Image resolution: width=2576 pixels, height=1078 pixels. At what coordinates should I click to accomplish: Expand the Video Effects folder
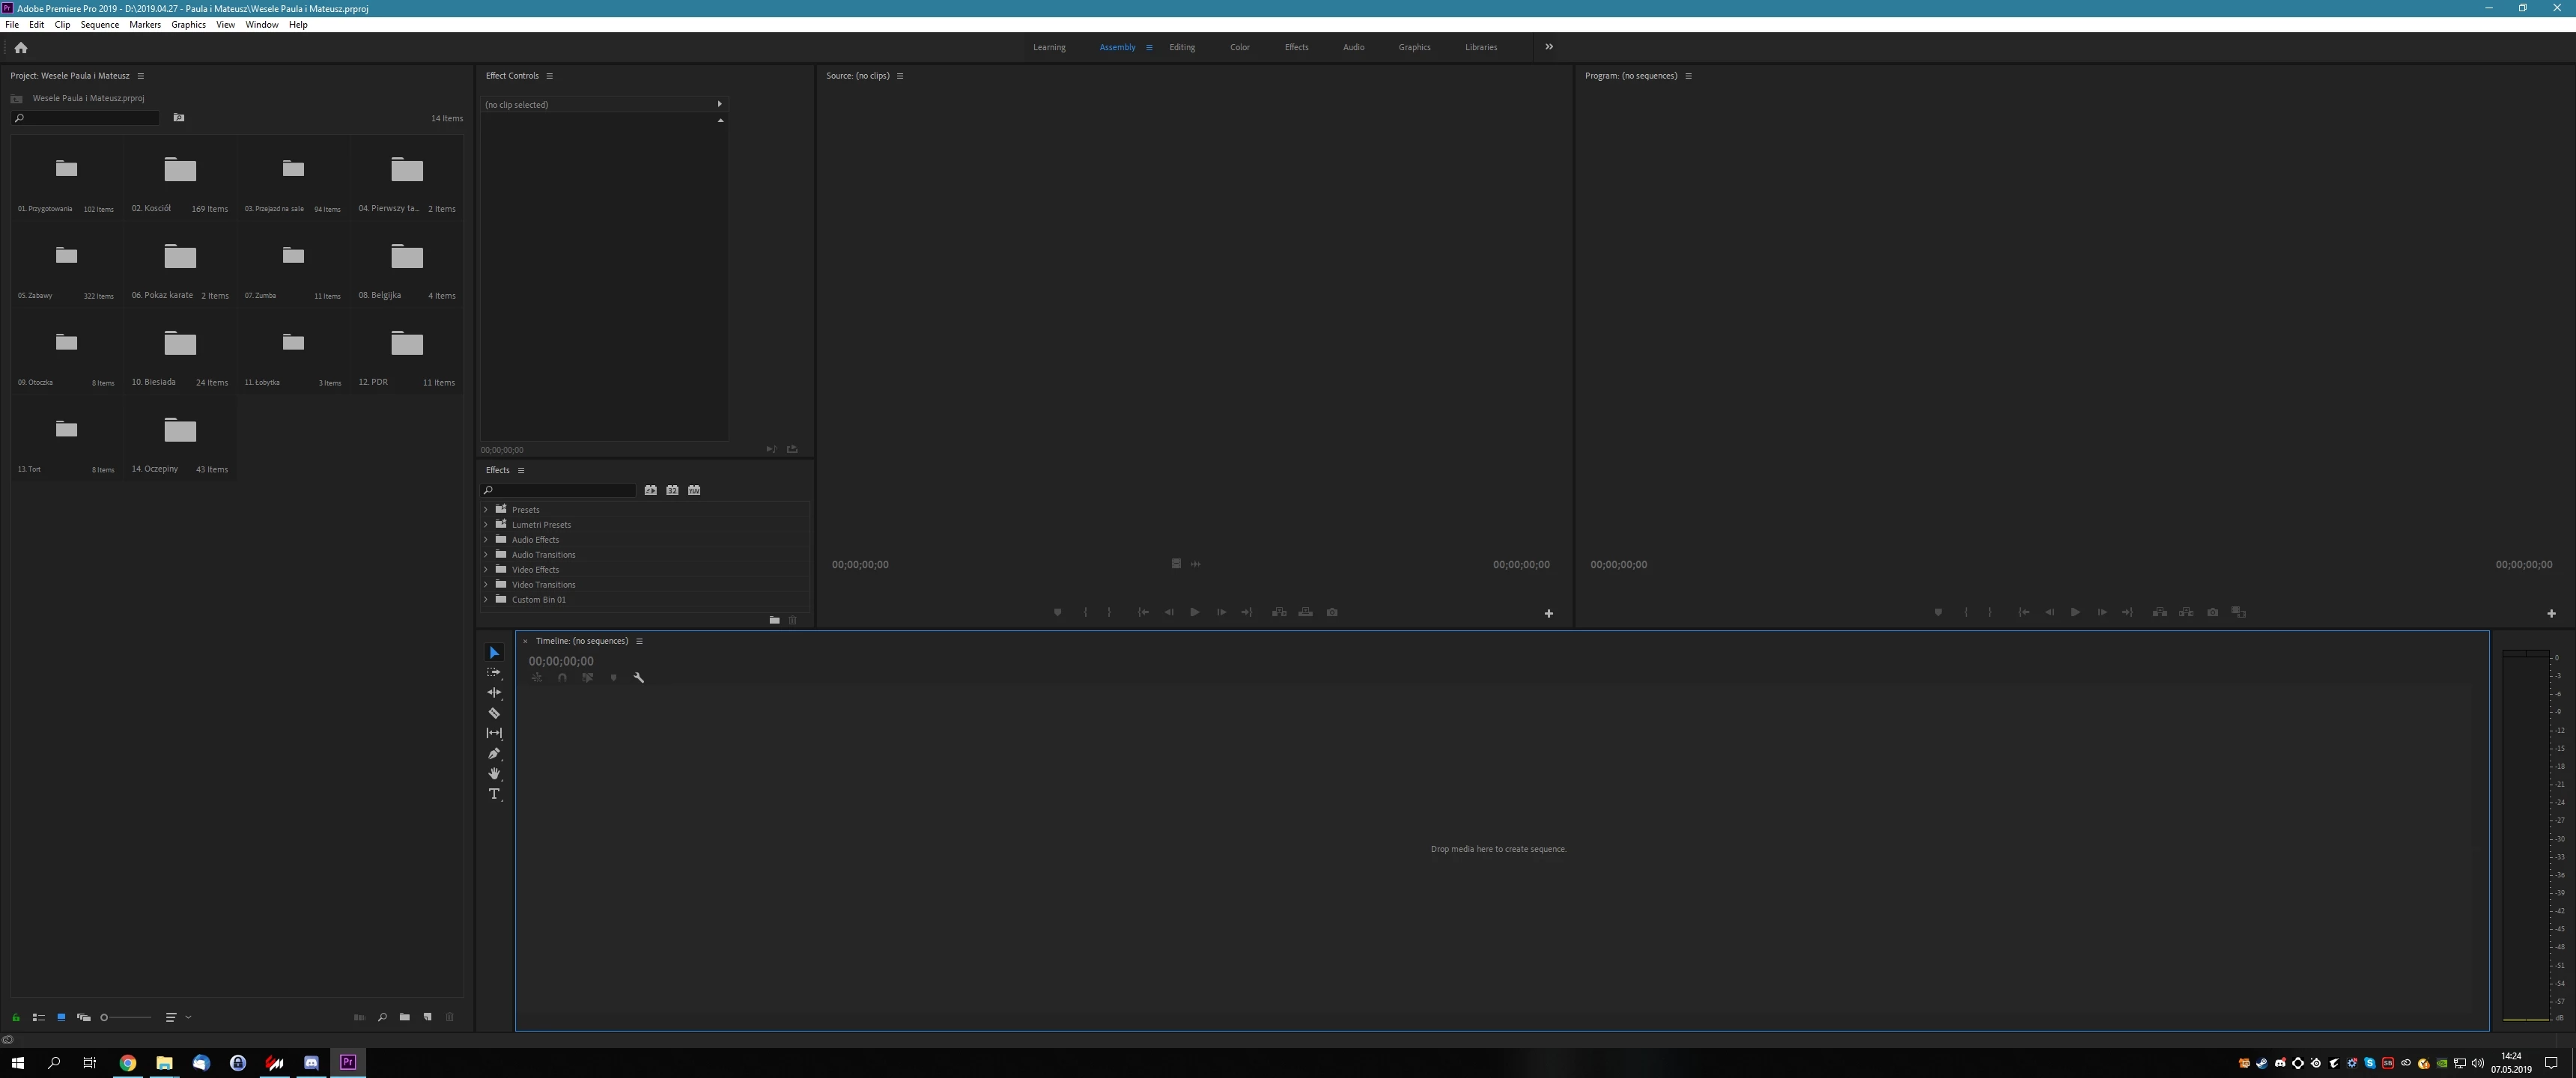(x=486, y=570)
